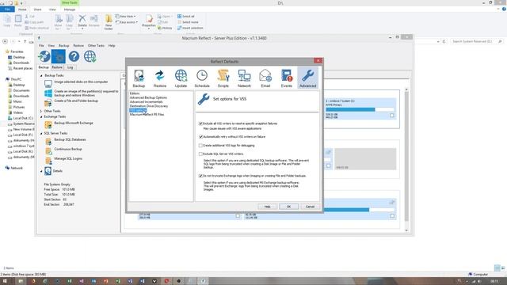Click Select all in Explorer ribbon

coord(186,16)
